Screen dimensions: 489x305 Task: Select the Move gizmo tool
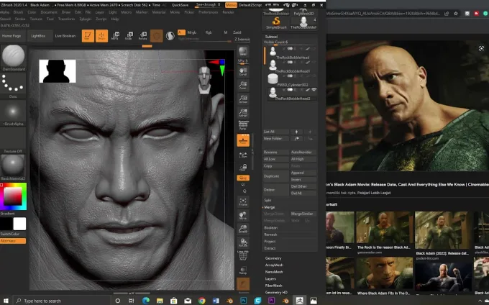[115, 35]
